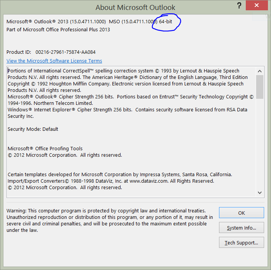Click the line starting 'Portions of International CorrectSpell'
Image resolution: width=271 pixels, height=270 pixels.
tap(123, 71)
